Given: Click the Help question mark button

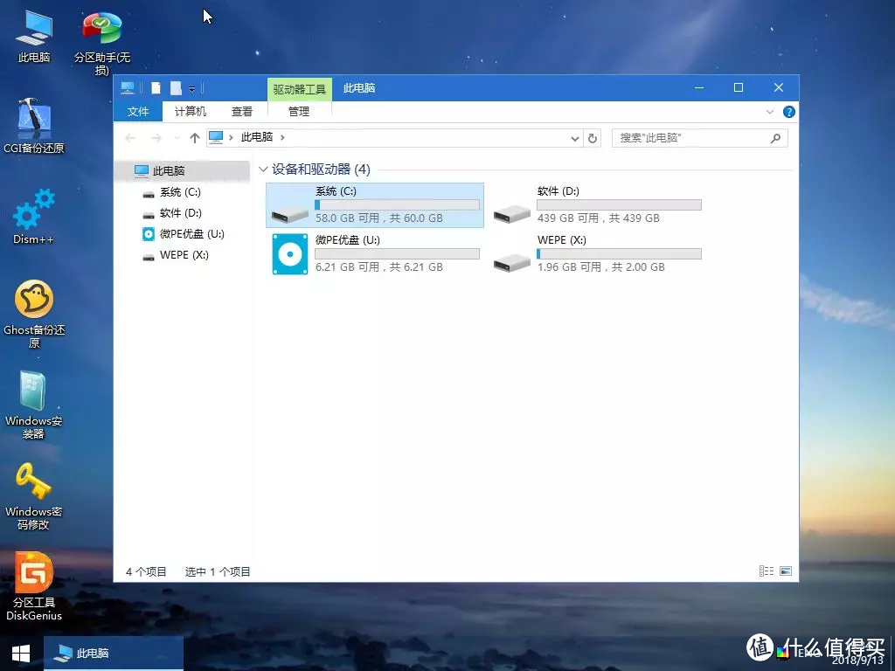Looking at the screenshot, I should 788,112.
